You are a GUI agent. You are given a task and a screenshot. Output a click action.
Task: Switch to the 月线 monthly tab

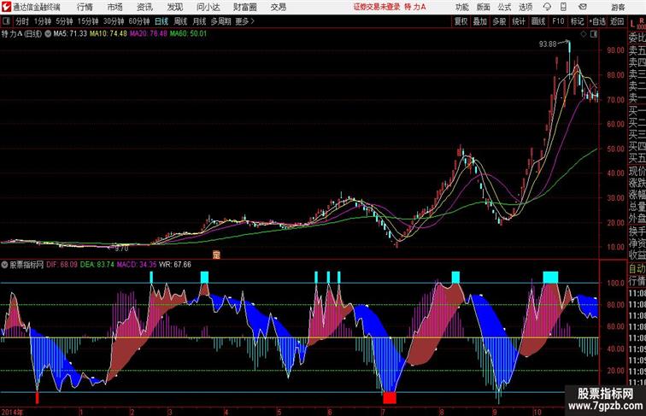pyautogui.click(x=199, y=21)
